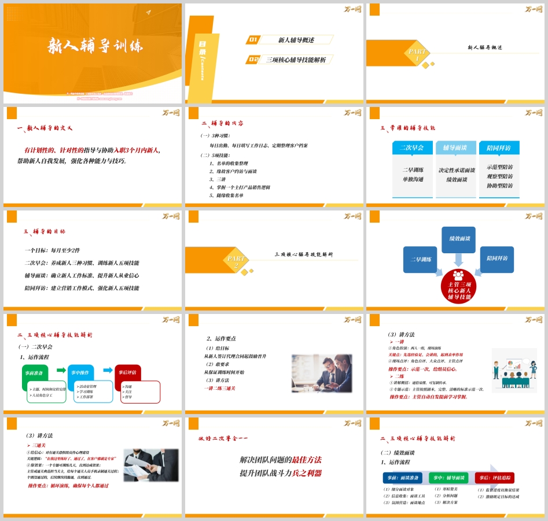Click the 辅导面谈 light blue header
Image resolution: width=548 pixels, height=521 pixels.
coord(455,147)
